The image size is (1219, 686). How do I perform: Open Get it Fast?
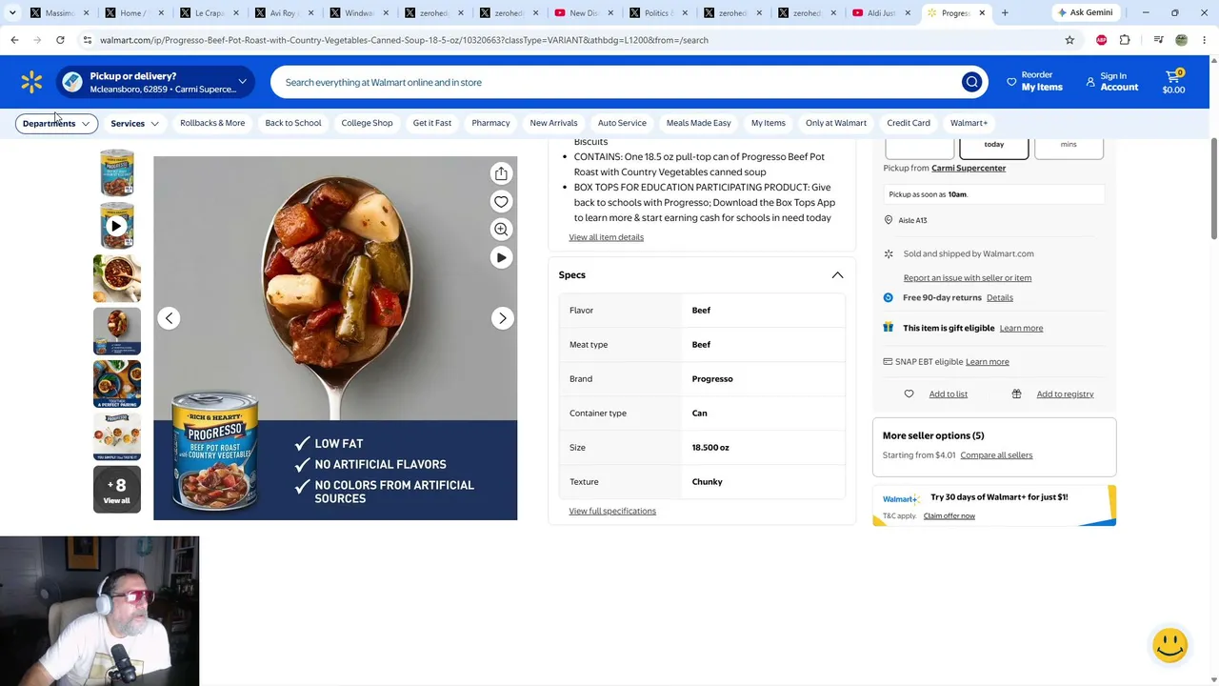point(432,123)
